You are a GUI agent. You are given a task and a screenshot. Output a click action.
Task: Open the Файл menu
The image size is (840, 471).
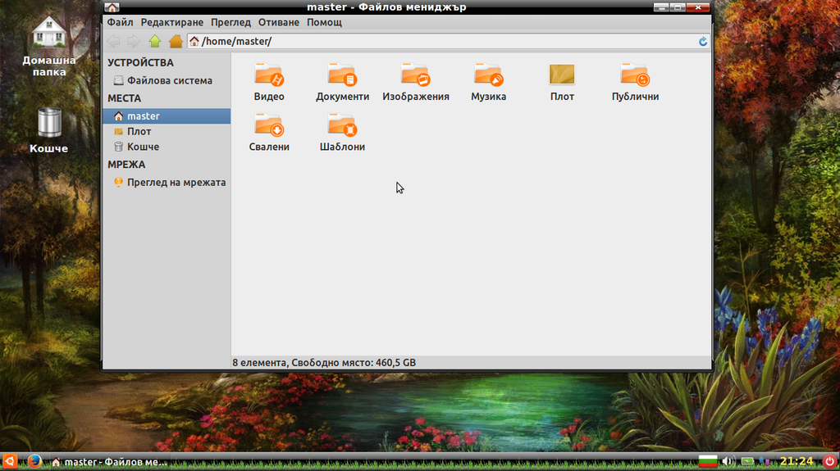(120, 22)
